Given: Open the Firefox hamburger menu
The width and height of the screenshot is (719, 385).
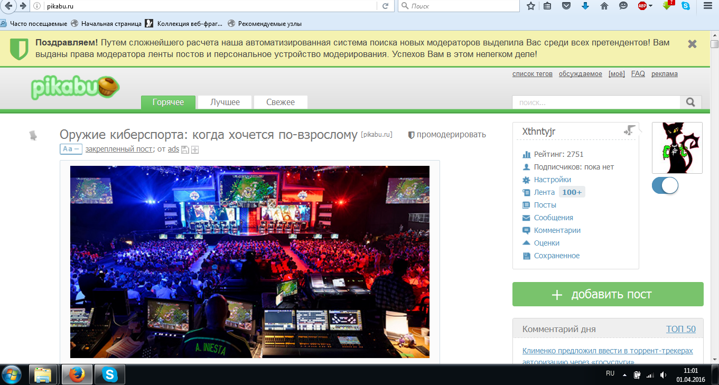Looking at the screenshot, I should click(x=708, y=6).
